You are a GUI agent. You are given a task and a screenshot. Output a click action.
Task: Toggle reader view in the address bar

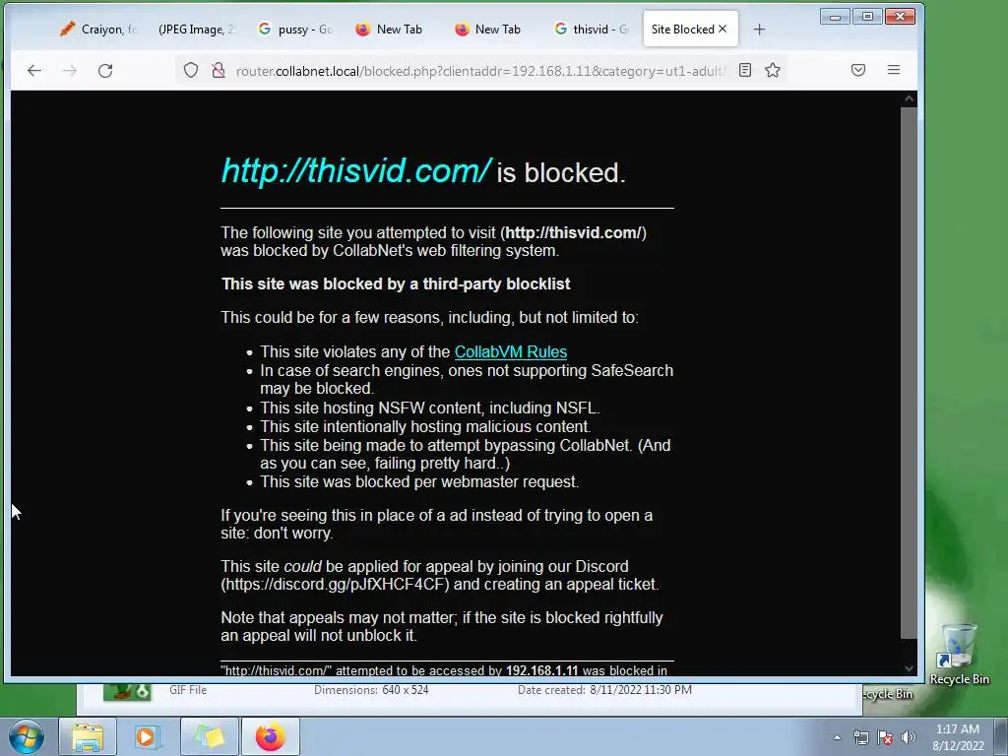[x=744, y=70]
